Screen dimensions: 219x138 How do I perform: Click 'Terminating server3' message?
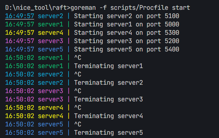[108, 99]
